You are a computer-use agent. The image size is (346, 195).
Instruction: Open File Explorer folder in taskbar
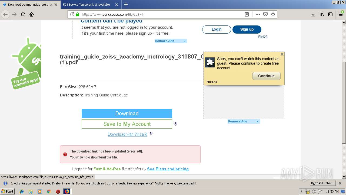[x=31, y=191]
